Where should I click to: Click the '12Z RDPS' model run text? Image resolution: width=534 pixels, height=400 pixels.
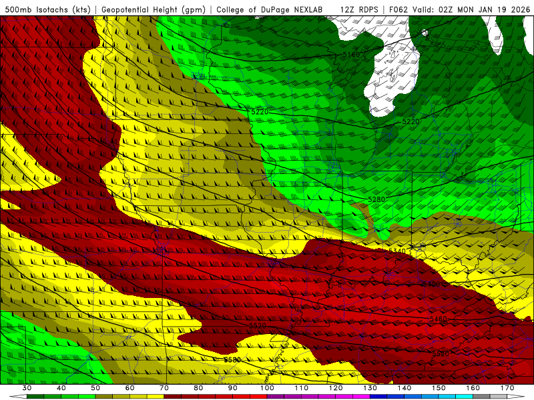tap(359, 10)
